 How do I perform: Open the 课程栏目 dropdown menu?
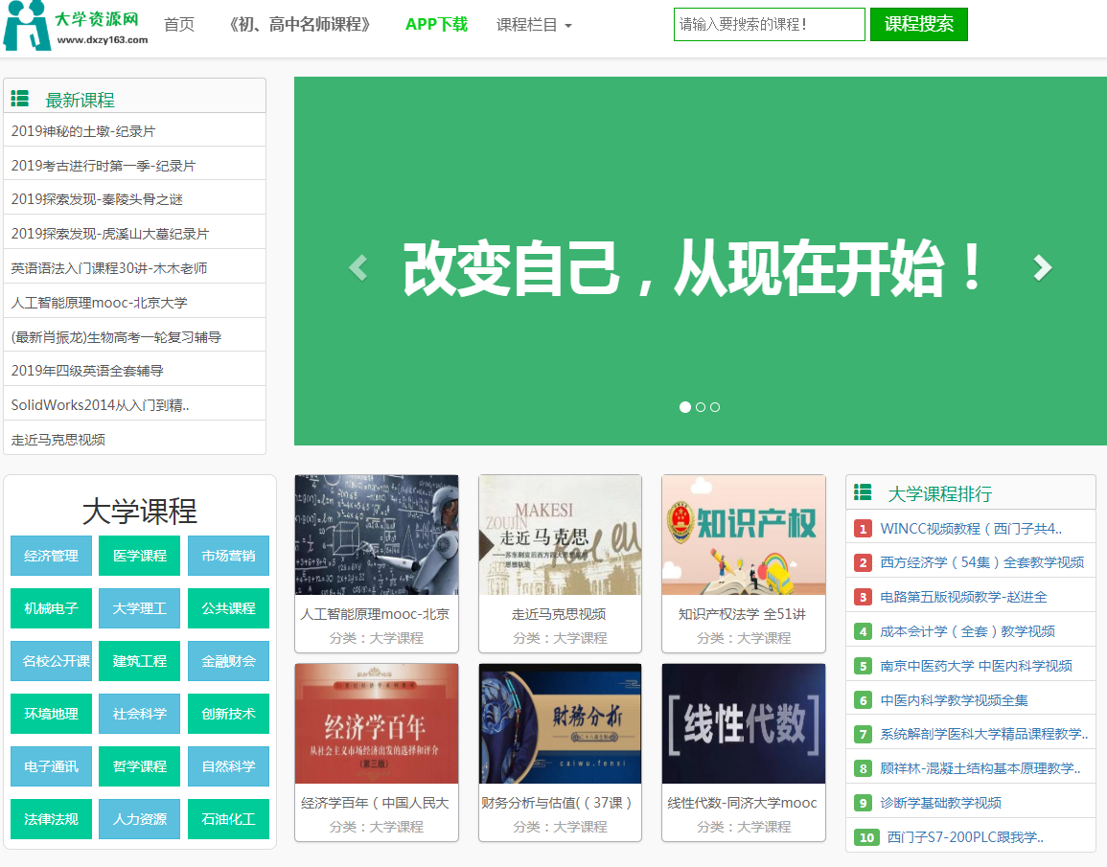527,26
